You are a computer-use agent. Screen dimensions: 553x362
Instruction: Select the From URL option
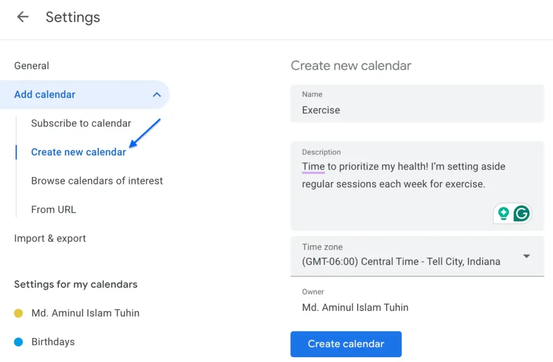(x=53, y=209)
